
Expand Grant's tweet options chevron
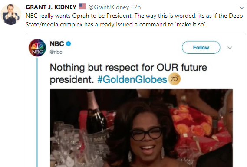tap(242, 7)
